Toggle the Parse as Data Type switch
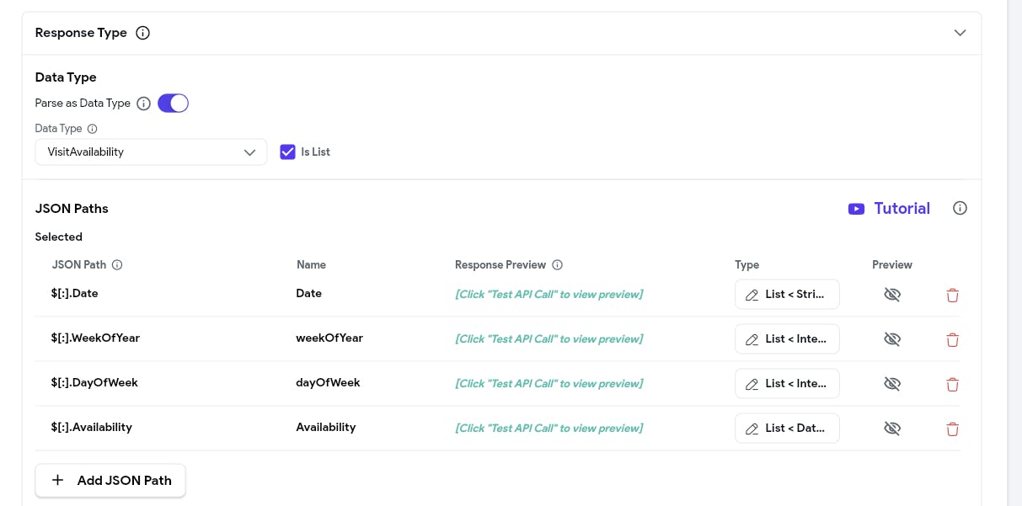 point(173,104)
